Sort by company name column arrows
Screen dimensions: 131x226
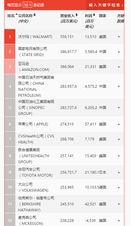pos(35,15)
